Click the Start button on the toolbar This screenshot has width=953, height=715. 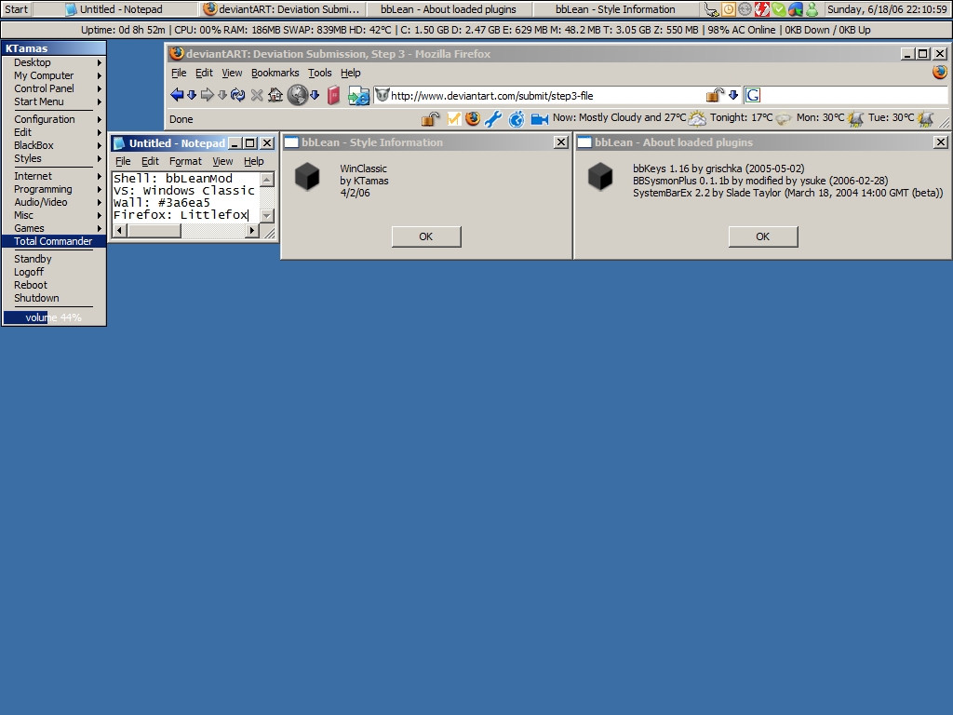(x=17, y=9)
